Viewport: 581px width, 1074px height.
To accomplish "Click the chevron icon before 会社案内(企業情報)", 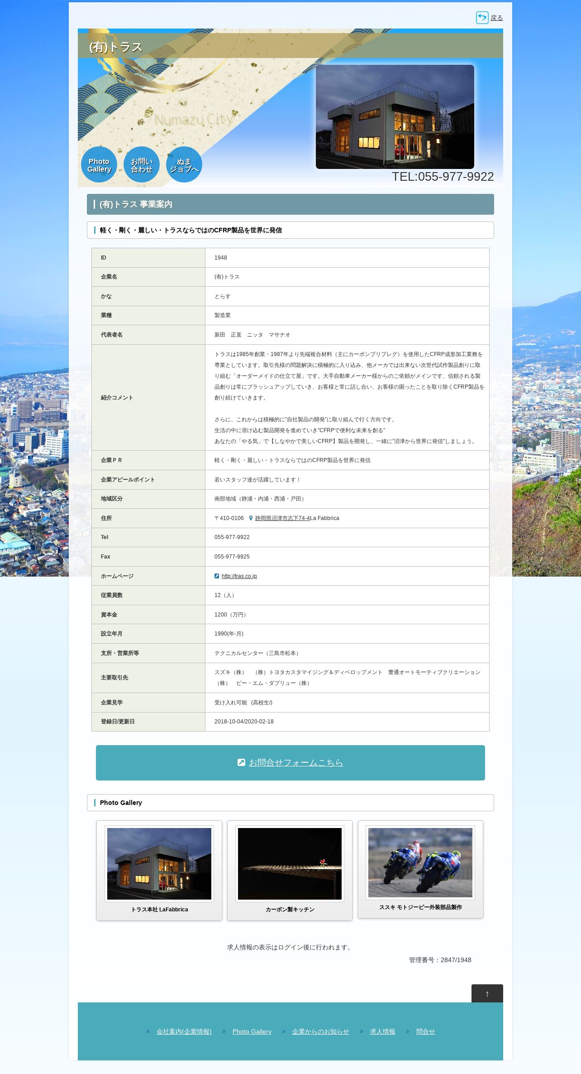I will [148, 1031].
